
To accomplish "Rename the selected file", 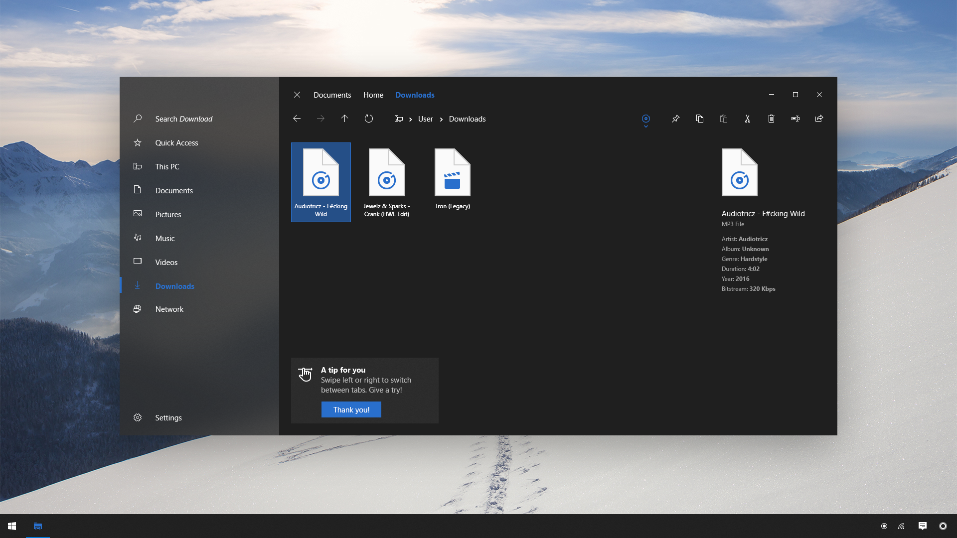I will [x=796, y=119].
